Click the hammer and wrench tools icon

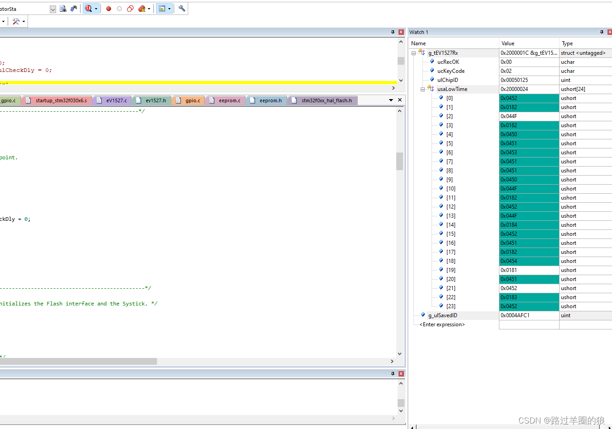pos(16,21)
